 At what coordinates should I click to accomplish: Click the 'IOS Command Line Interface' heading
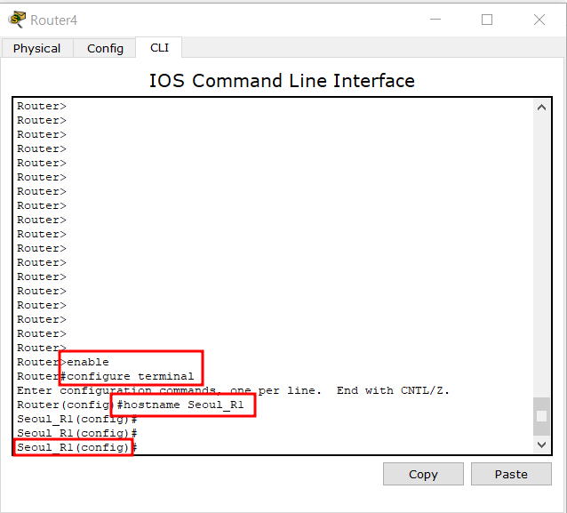[282, 80]
